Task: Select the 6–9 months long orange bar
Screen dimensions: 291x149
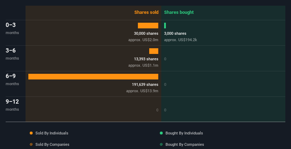Action: pyautogui.click(x=93, y=77)
